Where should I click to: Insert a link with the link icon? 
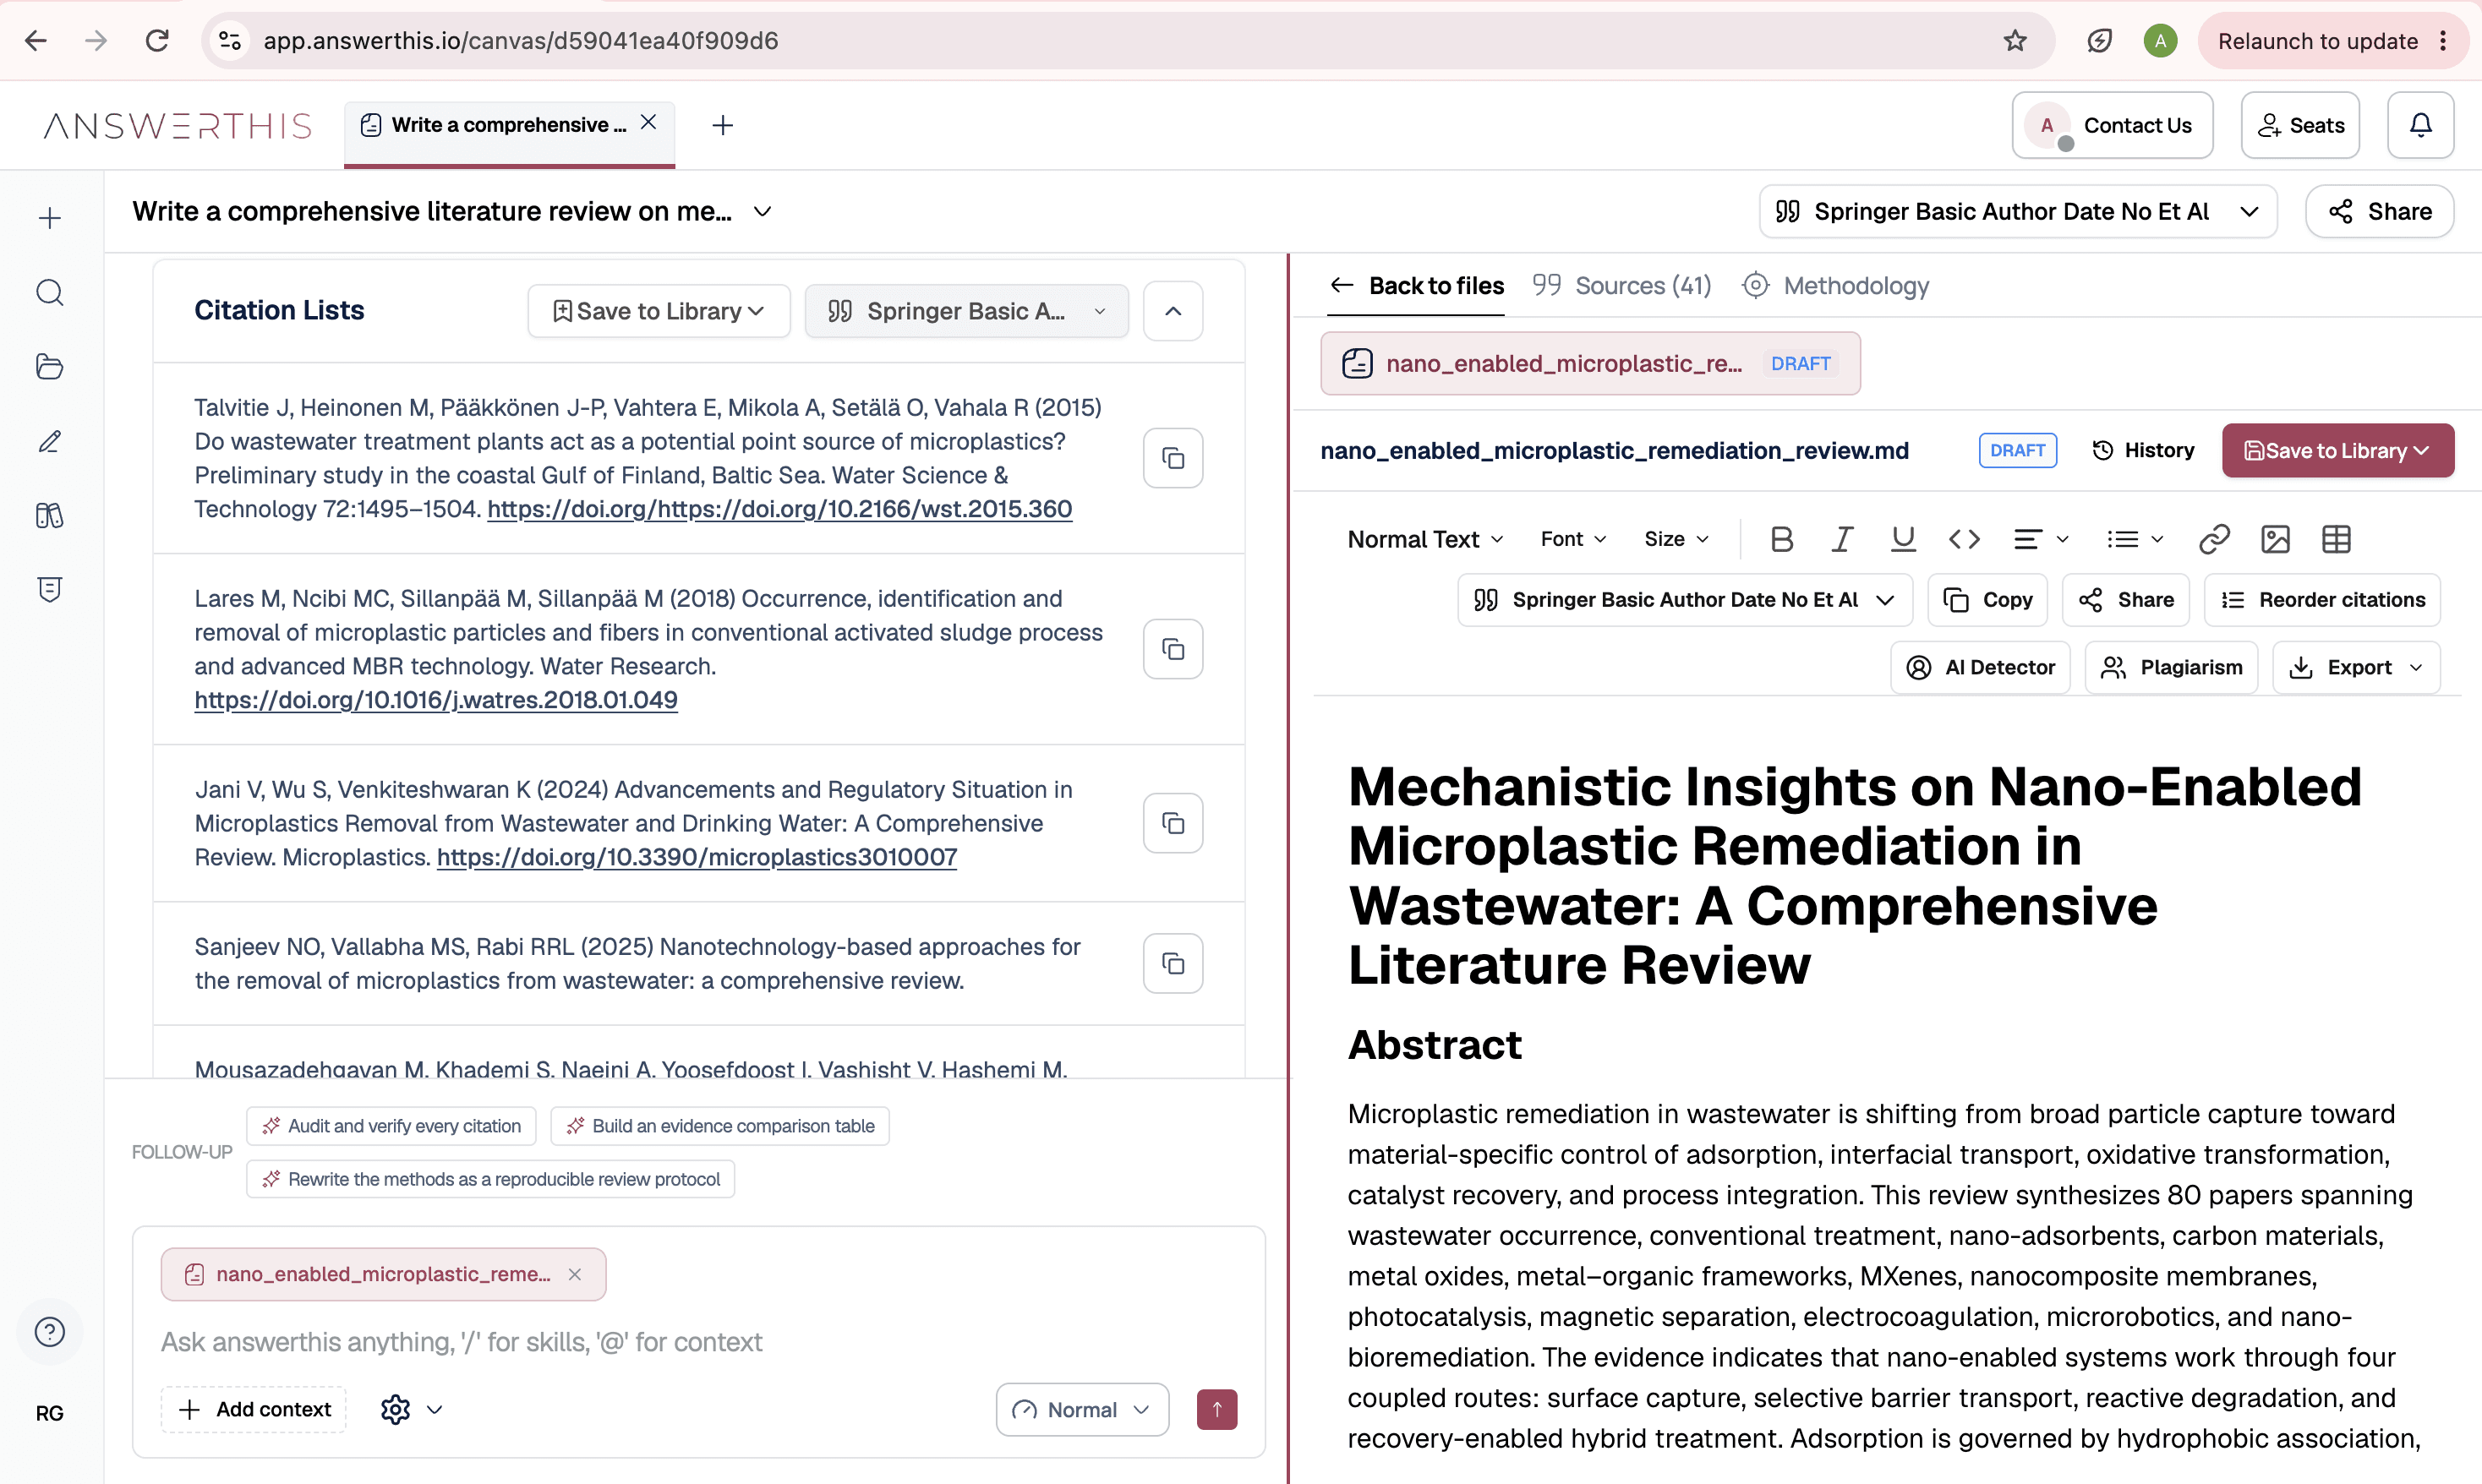point(2214,539)
